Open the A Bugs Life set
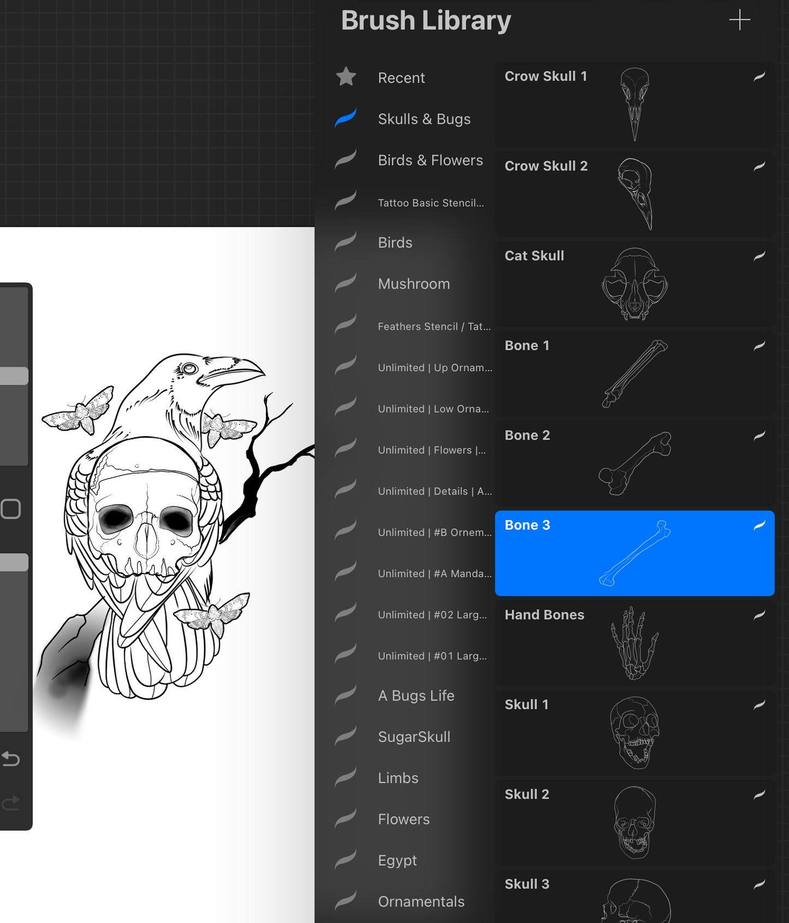789x923 pixels. (x=416, y=696)
